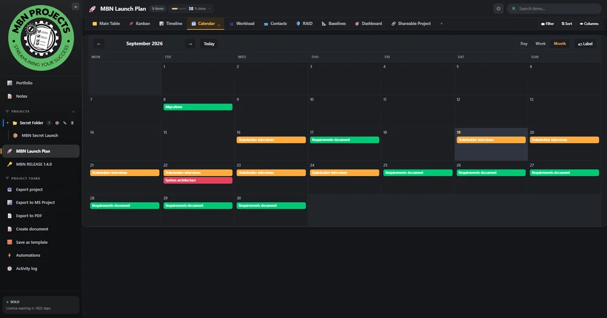Open the MBN RELEASE 1.4.0 project
Viewport: 607px width, 318px height.
(33, 164)
